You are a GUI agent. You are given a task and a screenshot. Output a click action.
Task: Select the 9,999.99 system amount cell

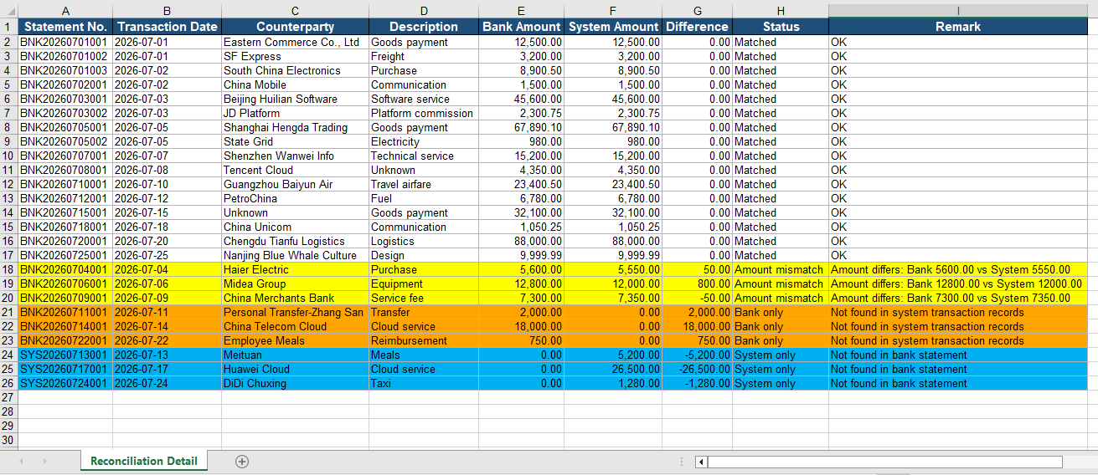[x=614, y=255]
